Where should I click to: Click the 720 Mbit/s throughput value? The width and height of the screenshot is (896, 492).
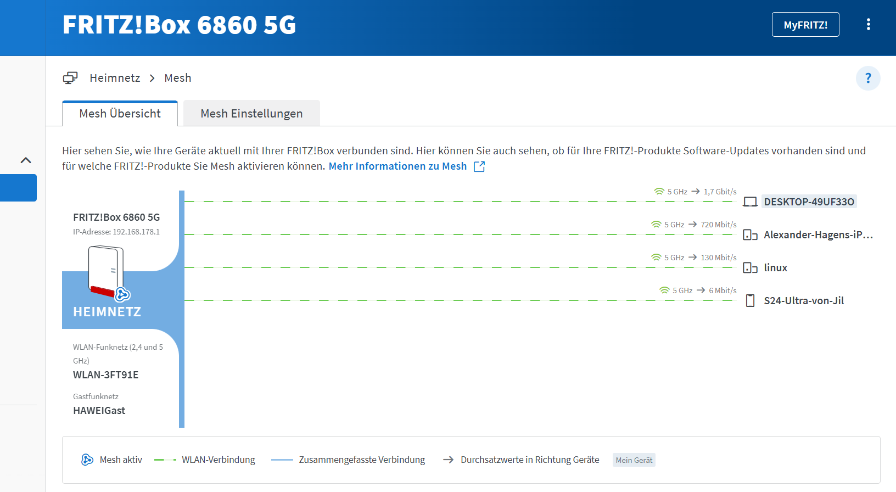[719, 225]
